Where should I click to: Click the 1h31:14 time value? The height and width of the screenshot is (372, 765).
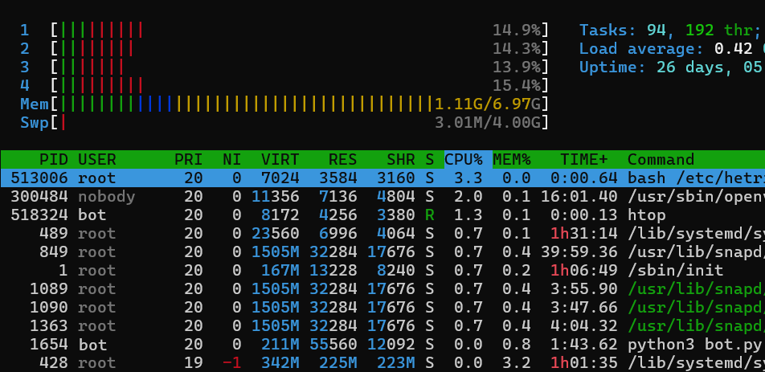click(x=584, y=234)
